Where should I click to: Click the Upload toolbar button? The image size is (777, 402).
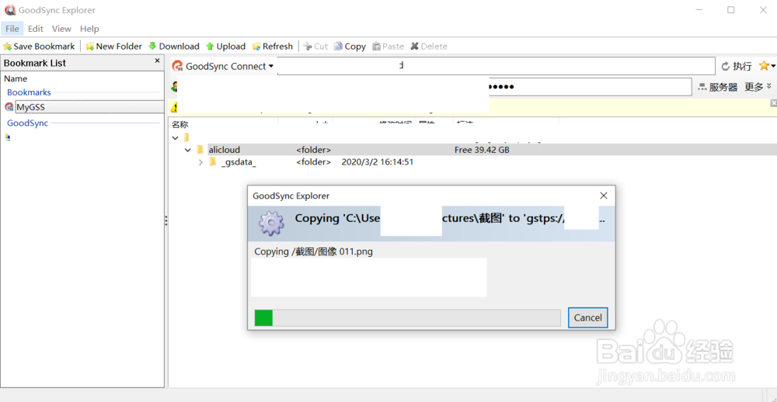coord(225,46)
